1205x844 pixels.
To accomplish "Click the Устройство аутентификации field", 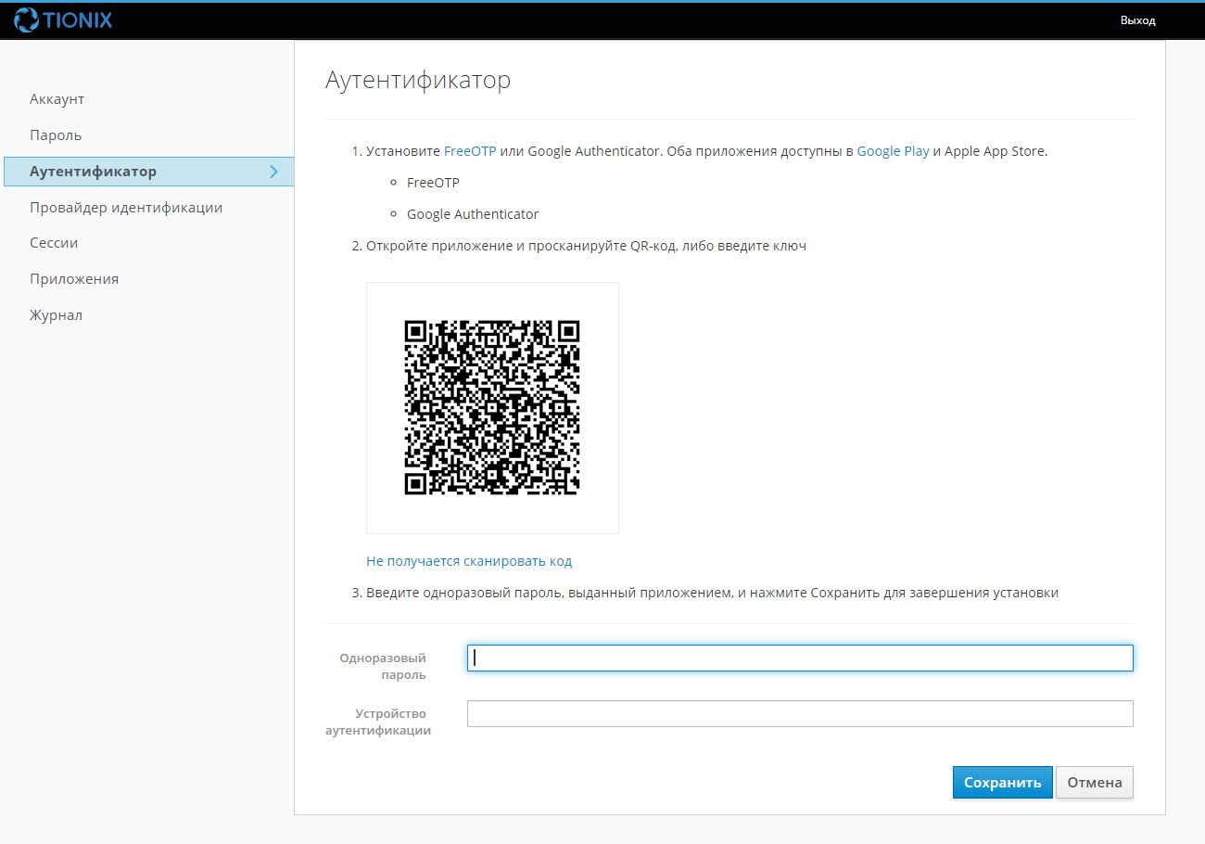I will [800, 713].
